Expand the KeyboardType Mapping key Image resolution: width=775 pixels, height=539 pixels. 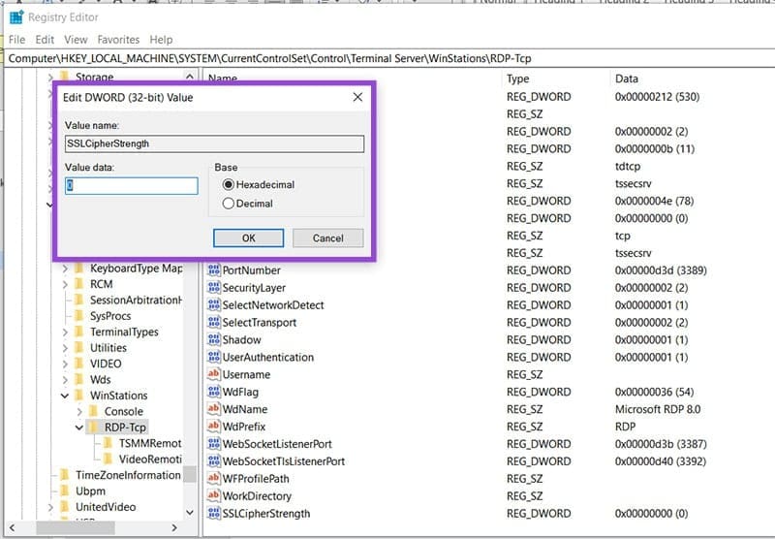[x=65, y=269]
